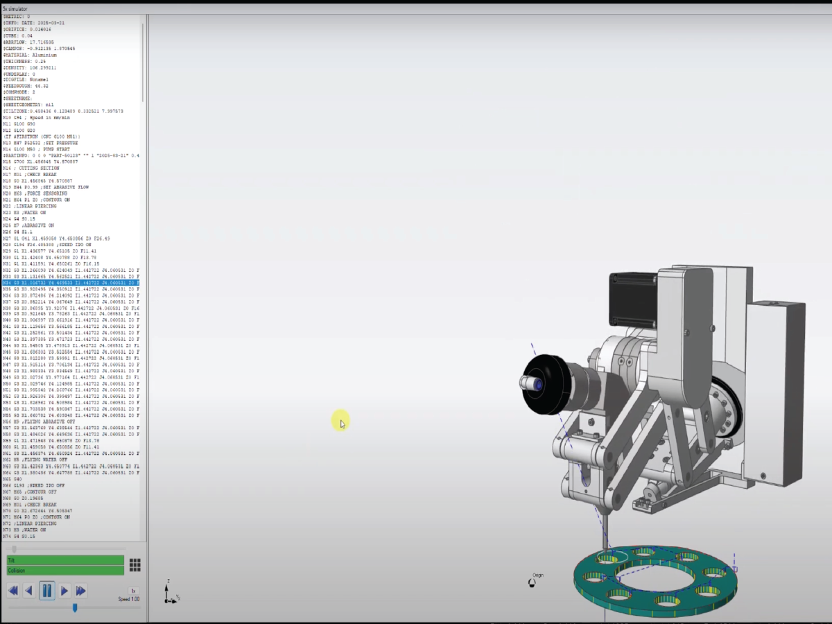Click the speed slider thumb
Viewport: 832px width, 624px height.
point(75,608)
